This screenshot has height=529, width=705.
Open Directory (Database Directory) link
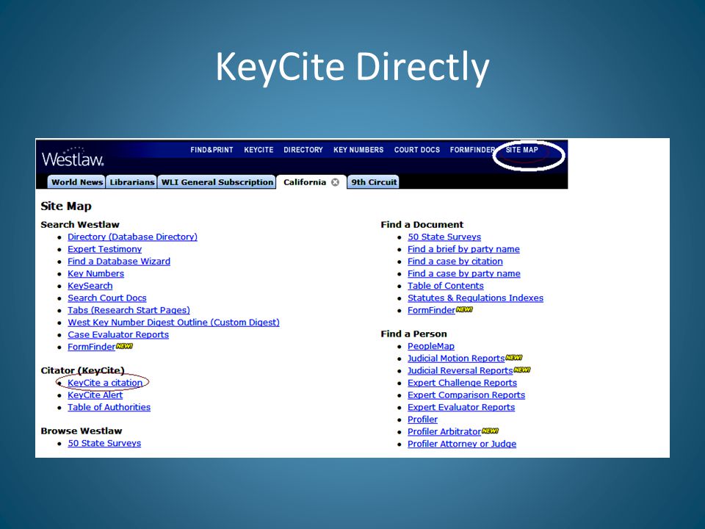(132, 237)
